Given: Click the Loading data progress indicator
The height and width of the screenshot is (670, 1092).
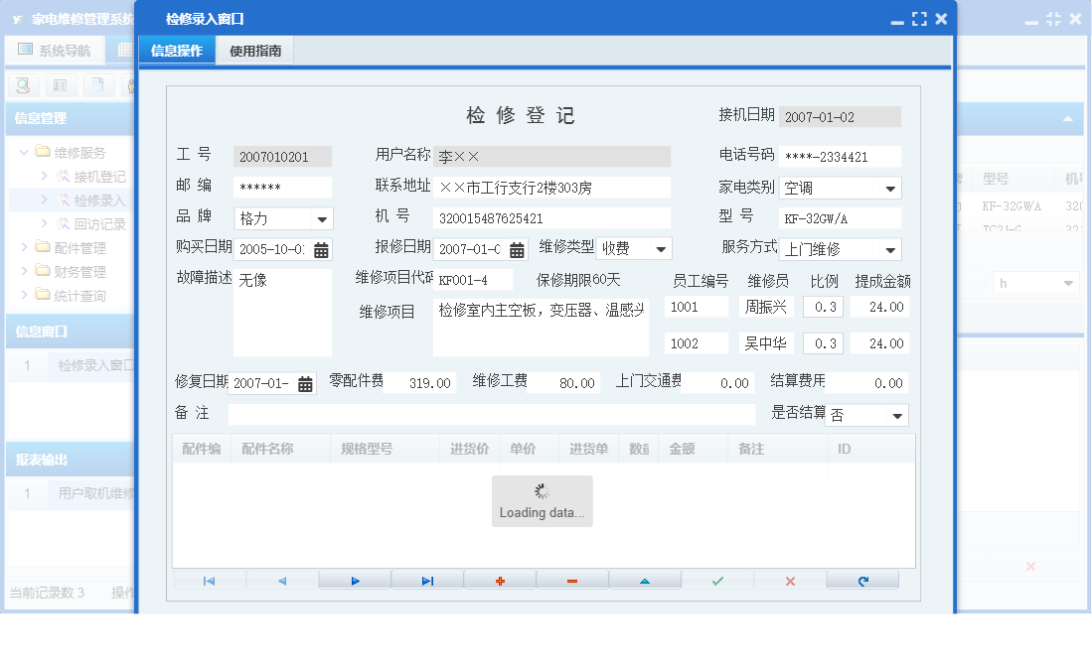Looking at the screenshot, I should point(542,500).
